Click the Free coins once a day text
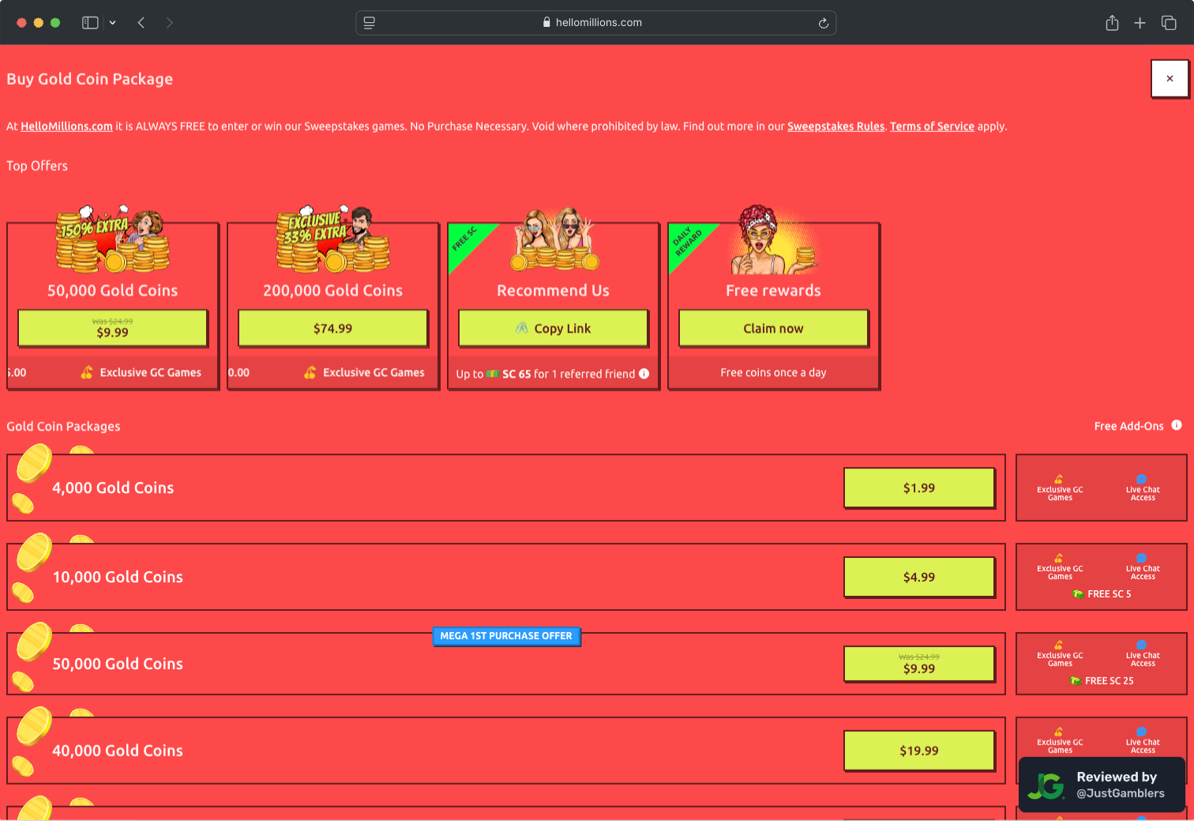 (x=773, y=372)
